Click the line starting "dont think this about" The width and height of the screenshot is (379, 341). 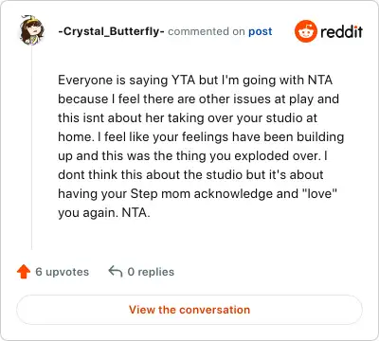coord(190,174)
